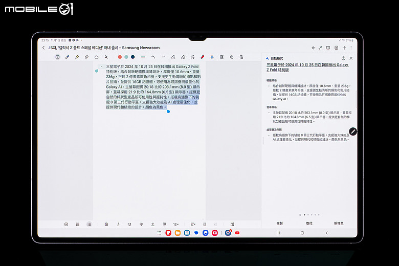399x266 pixels.
Task: Toggle the bulleted list format
Action: (x=89, y=224)
